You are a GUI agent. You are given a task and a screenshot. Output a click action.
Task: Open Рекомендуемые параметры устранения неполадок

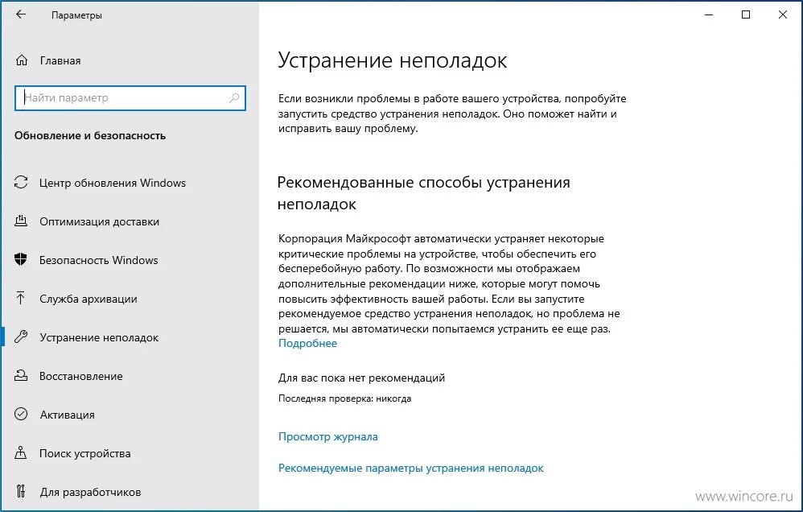pos(410,468)
